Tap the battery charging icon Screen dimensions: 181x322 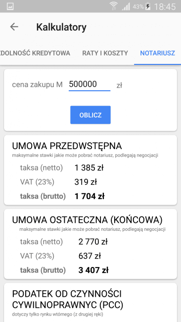coord(148,6)
